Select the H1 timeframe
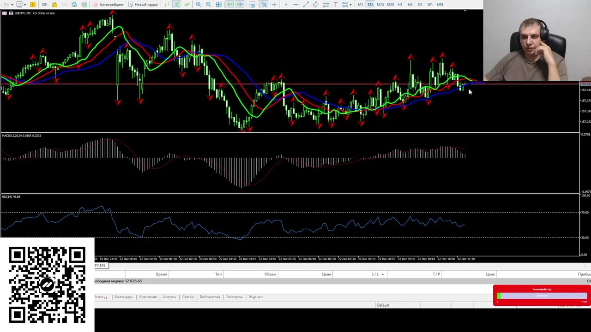Image resolution: width=591 pixels, height=332 pixels. pyautogui.click(x=400, y=5)
